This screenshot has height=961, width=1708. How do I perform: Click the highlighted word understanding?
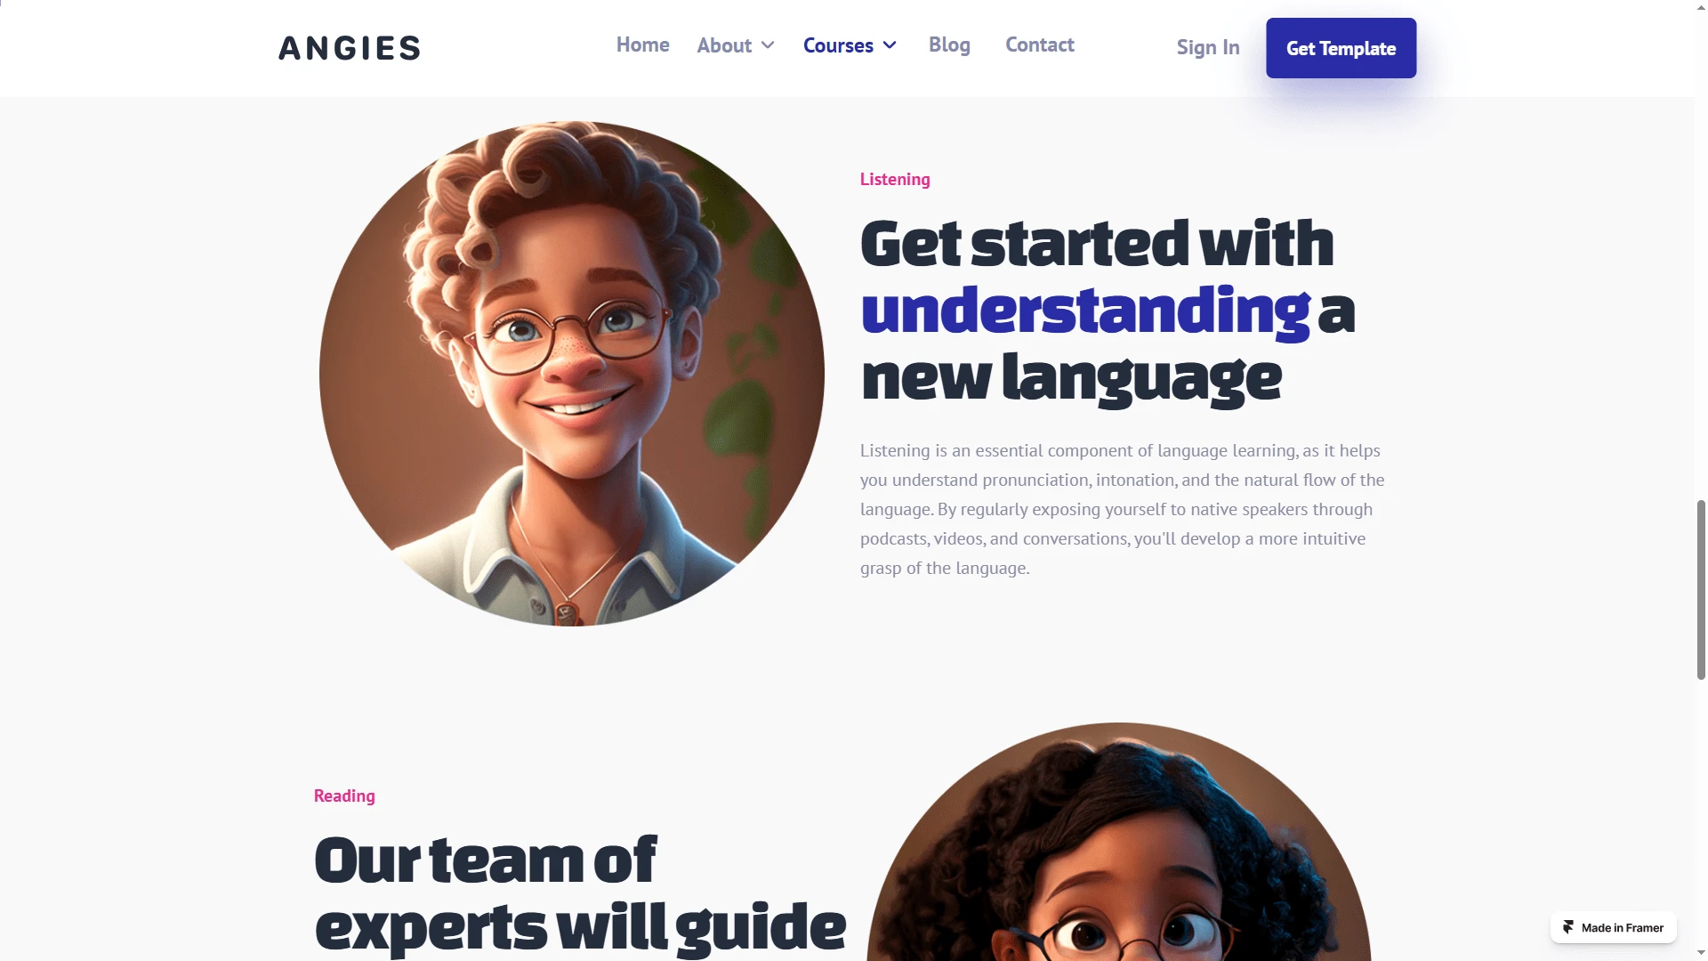click(1085, 311)
